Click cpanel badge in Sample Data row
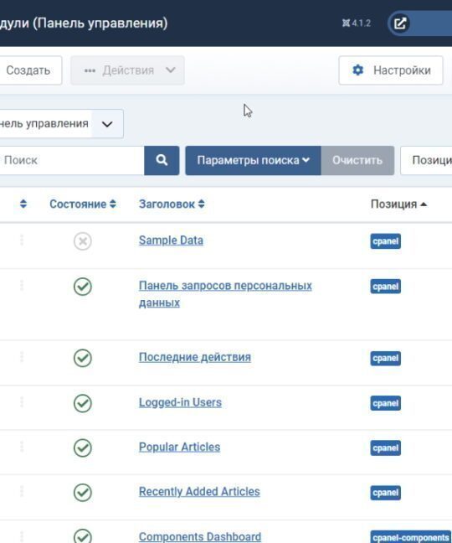Image resolution: width=452 pixels, height=543 pixels. (386, 241)
